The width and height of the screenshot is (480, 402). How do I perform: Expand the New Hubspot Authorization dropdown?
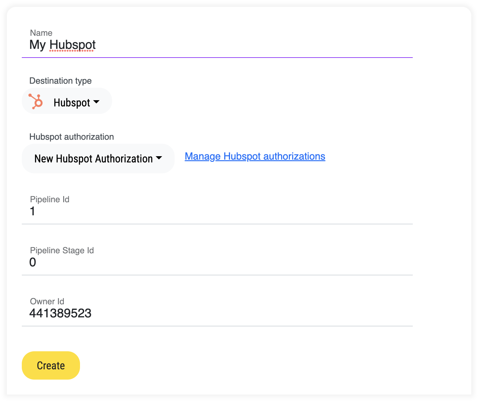(93, 159)
